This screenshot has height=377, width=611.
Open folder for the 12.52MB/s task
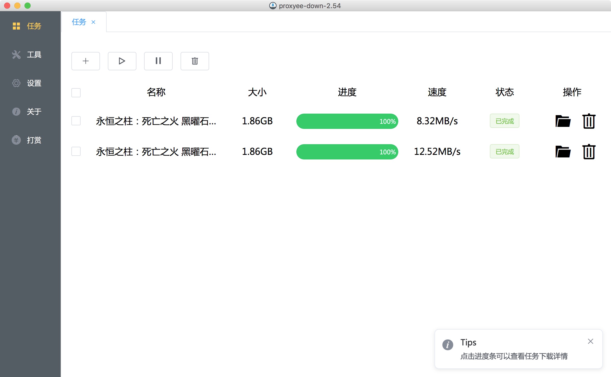563,152
